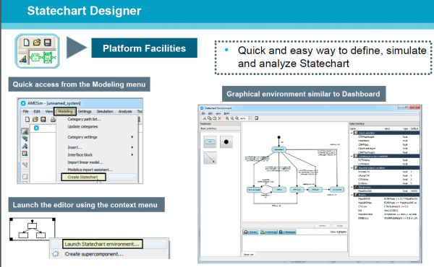Click the new file icon in AMESim toolbar
Image resolution: width=434 pixels, height=267 pixels.
pos(27,119)
